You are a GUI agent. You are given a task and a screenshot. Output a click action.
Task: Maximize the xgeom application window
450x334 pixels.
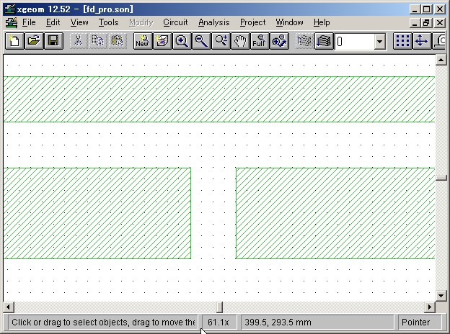[427, 9]
